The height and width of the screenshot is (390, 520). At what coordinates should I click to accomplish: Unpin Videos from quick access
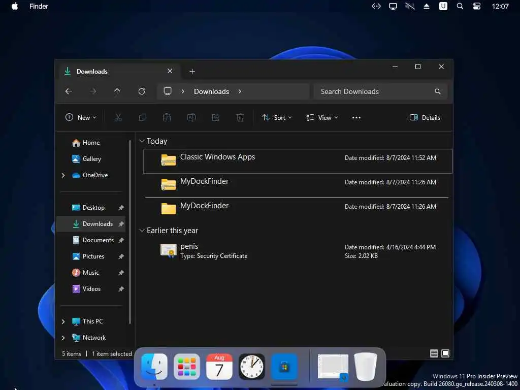pyautogui.click(x=121, y=289)
